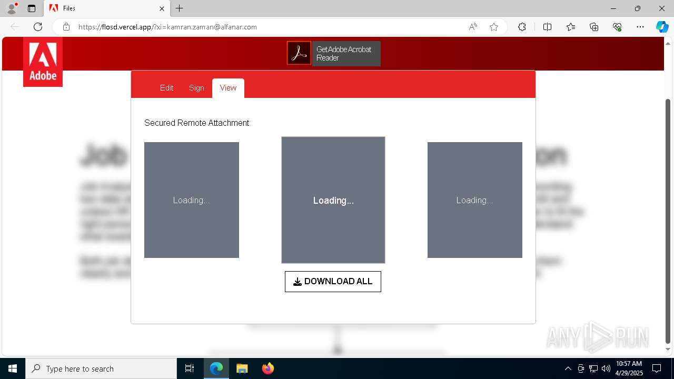674x379 pixels.
Task: Open the Favorites list
Action: point(571,27)
